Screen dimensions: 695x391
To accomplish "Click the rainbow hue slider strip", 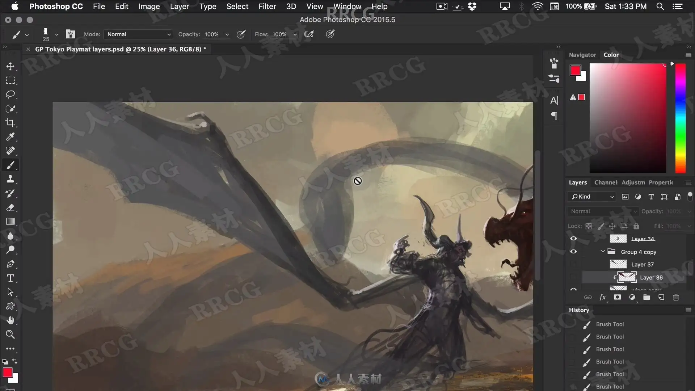I will coord(681,118).
